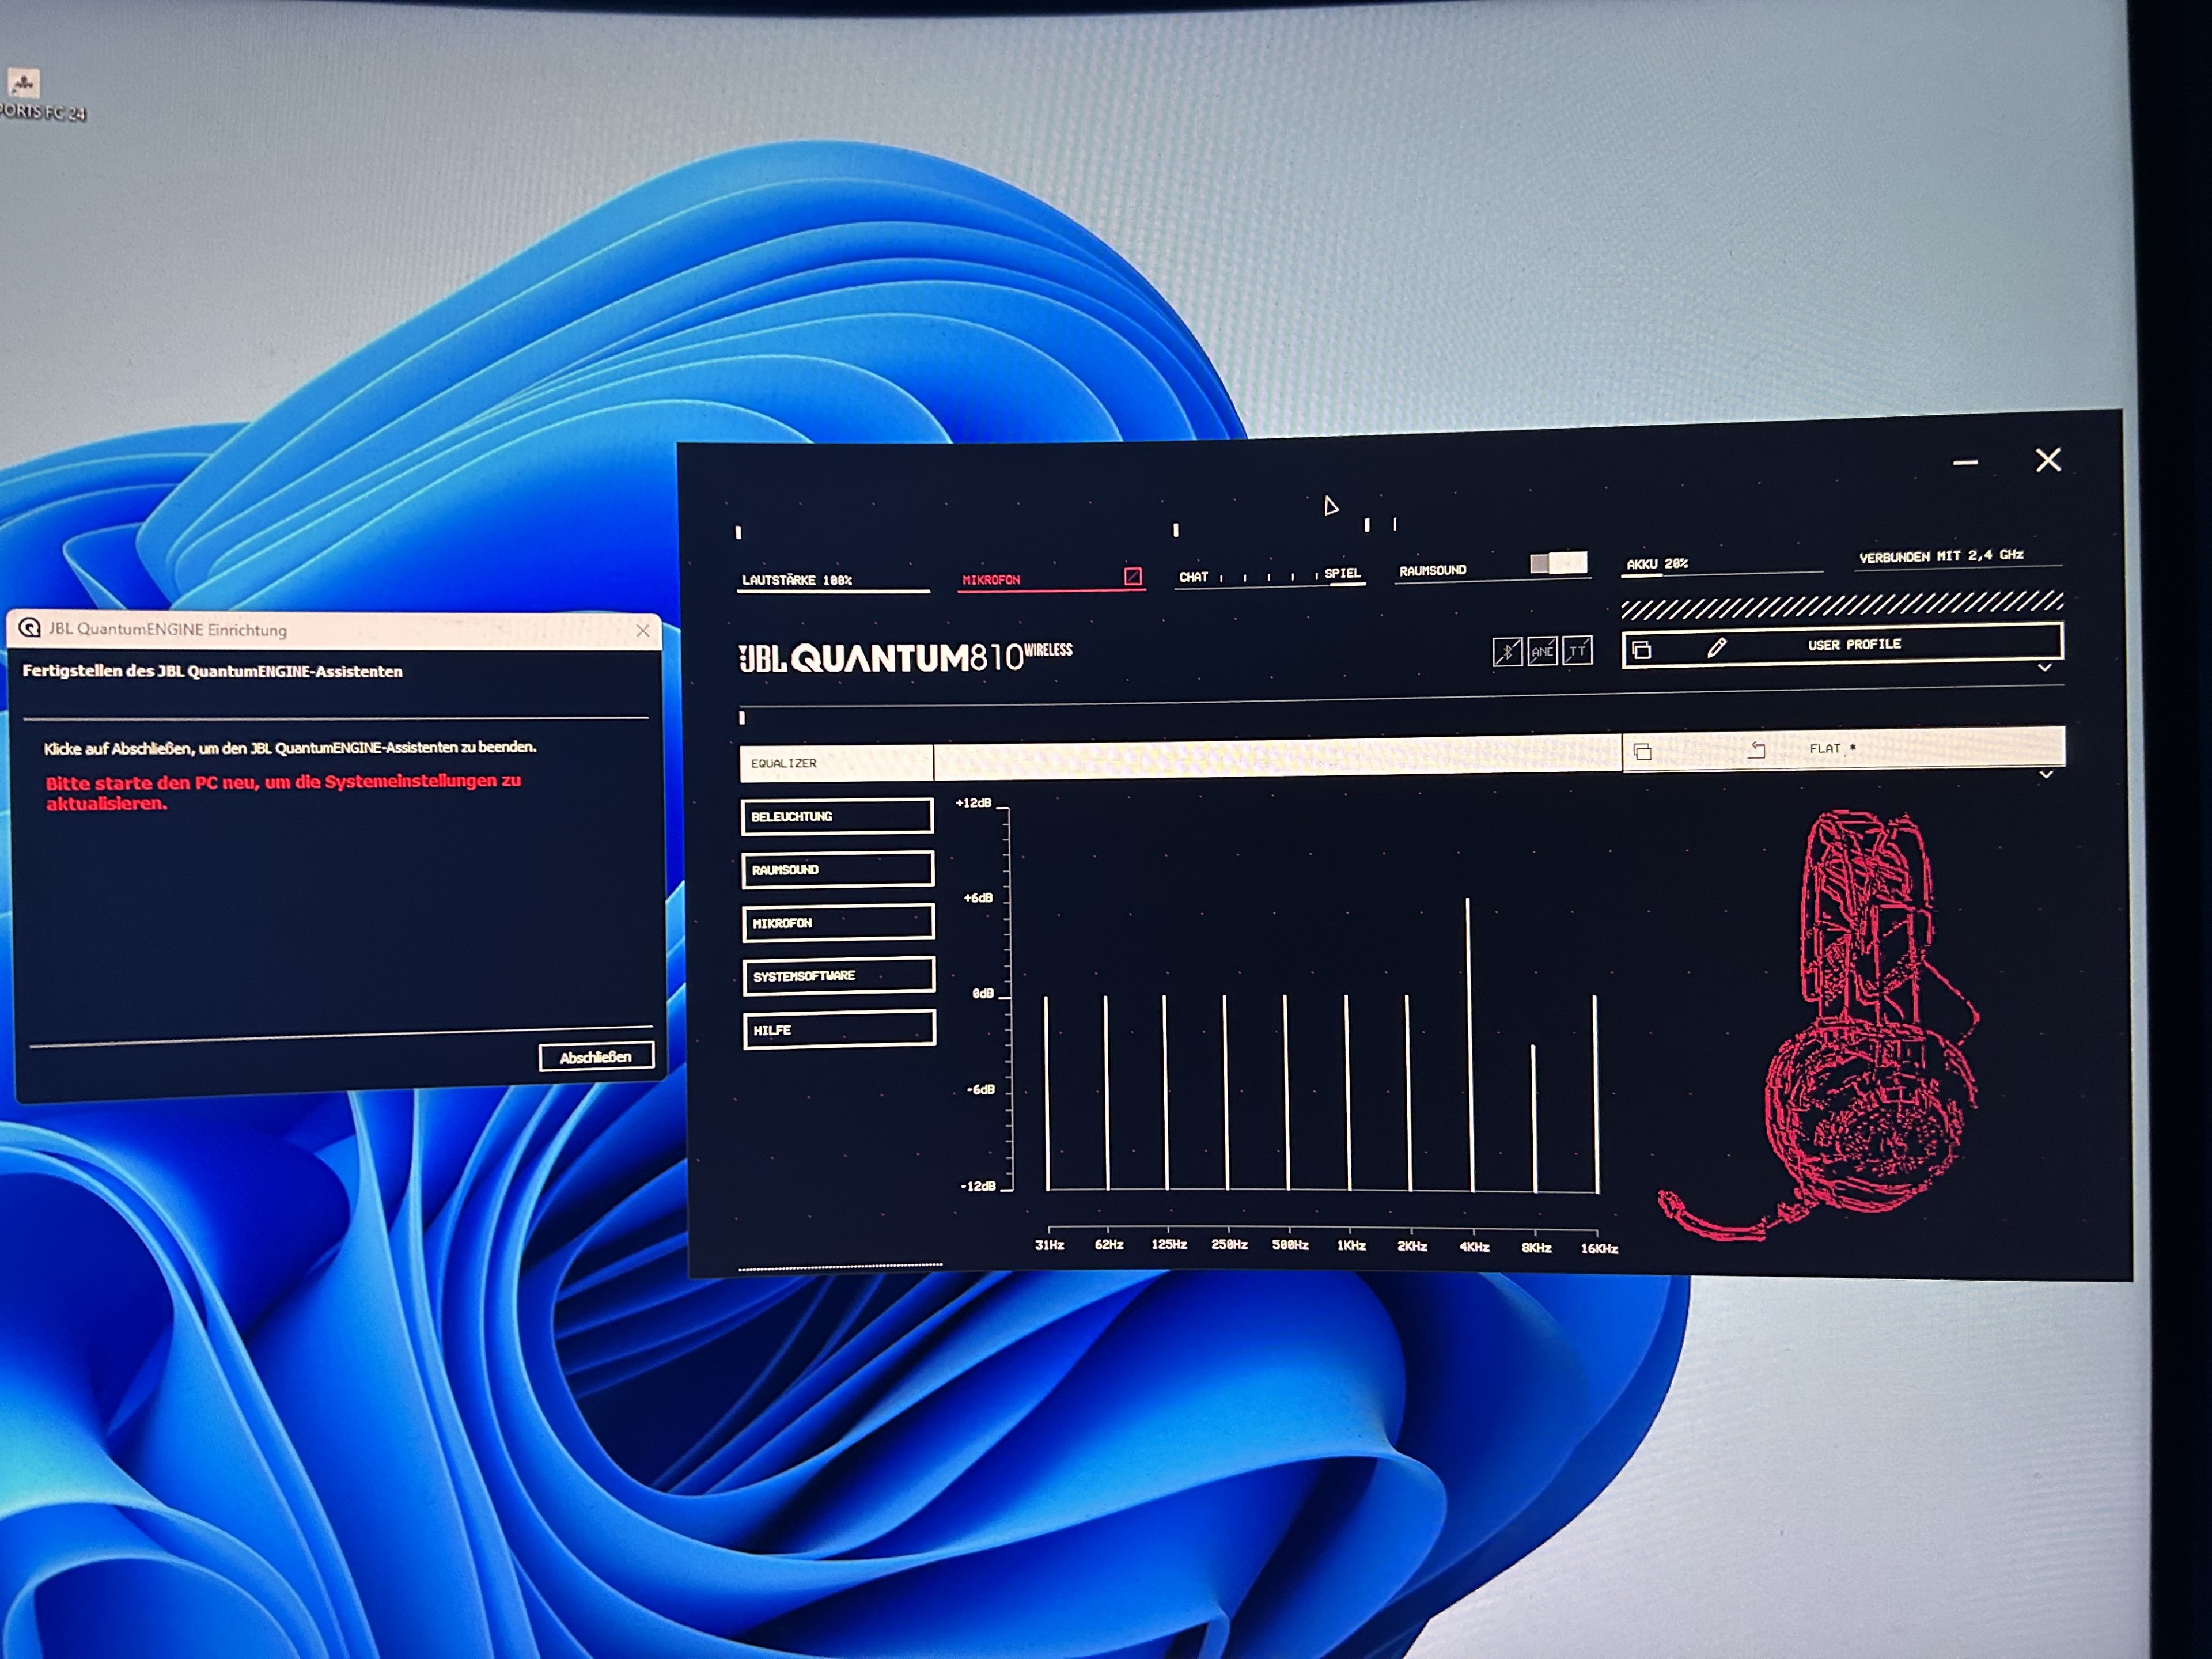Click the pencil edit profile icon
The height and width of the screenshot is (1659, 2212).
coord(1716,647)
